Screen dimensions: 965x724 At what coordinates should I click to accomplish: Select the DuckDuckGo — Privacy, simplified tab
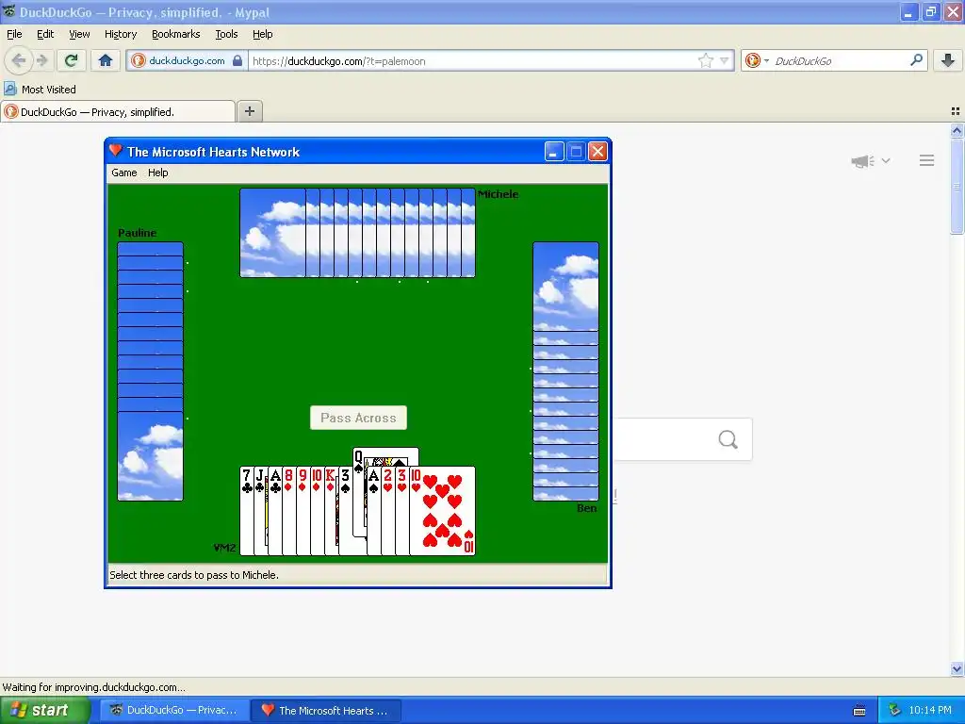click(118, 111)
